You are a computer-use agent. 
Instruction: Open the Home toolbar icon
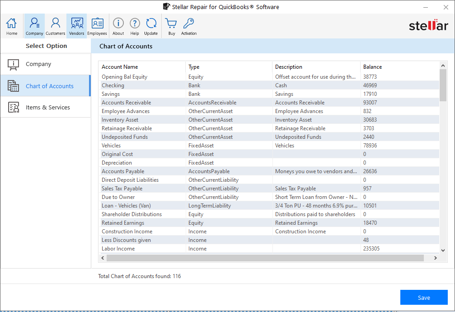pyautogui.click(x=12, y=26)
